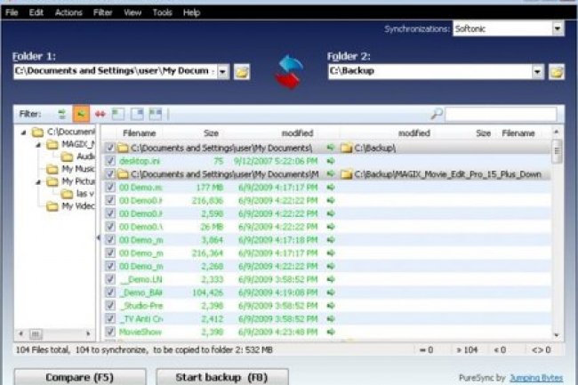Click the arrow of My Documents folder header

pyautogui.click(x=331, y=148)
